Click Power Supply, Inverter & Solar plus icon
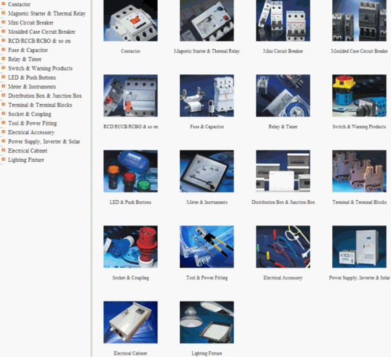Viewport: 391px width, 357px height. (x=3, y=141)
